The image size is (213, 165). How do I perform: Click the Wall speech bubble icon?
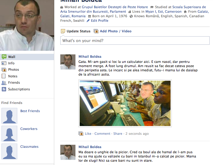(x=4, y=57)
